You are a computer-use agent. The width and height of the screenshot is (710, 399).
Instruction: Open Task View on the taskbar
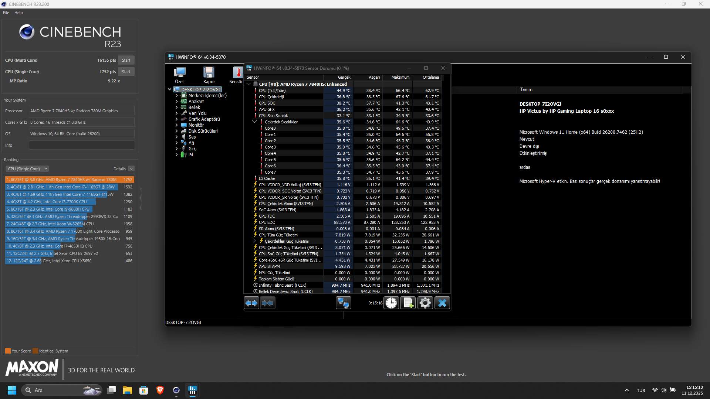(111, 390)
